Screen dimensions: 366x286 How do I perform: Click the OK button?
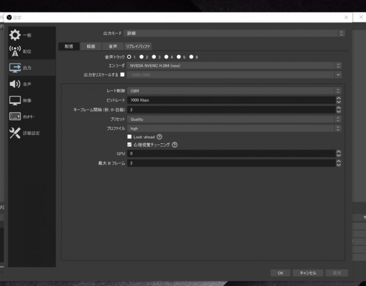tap(280, 273)
